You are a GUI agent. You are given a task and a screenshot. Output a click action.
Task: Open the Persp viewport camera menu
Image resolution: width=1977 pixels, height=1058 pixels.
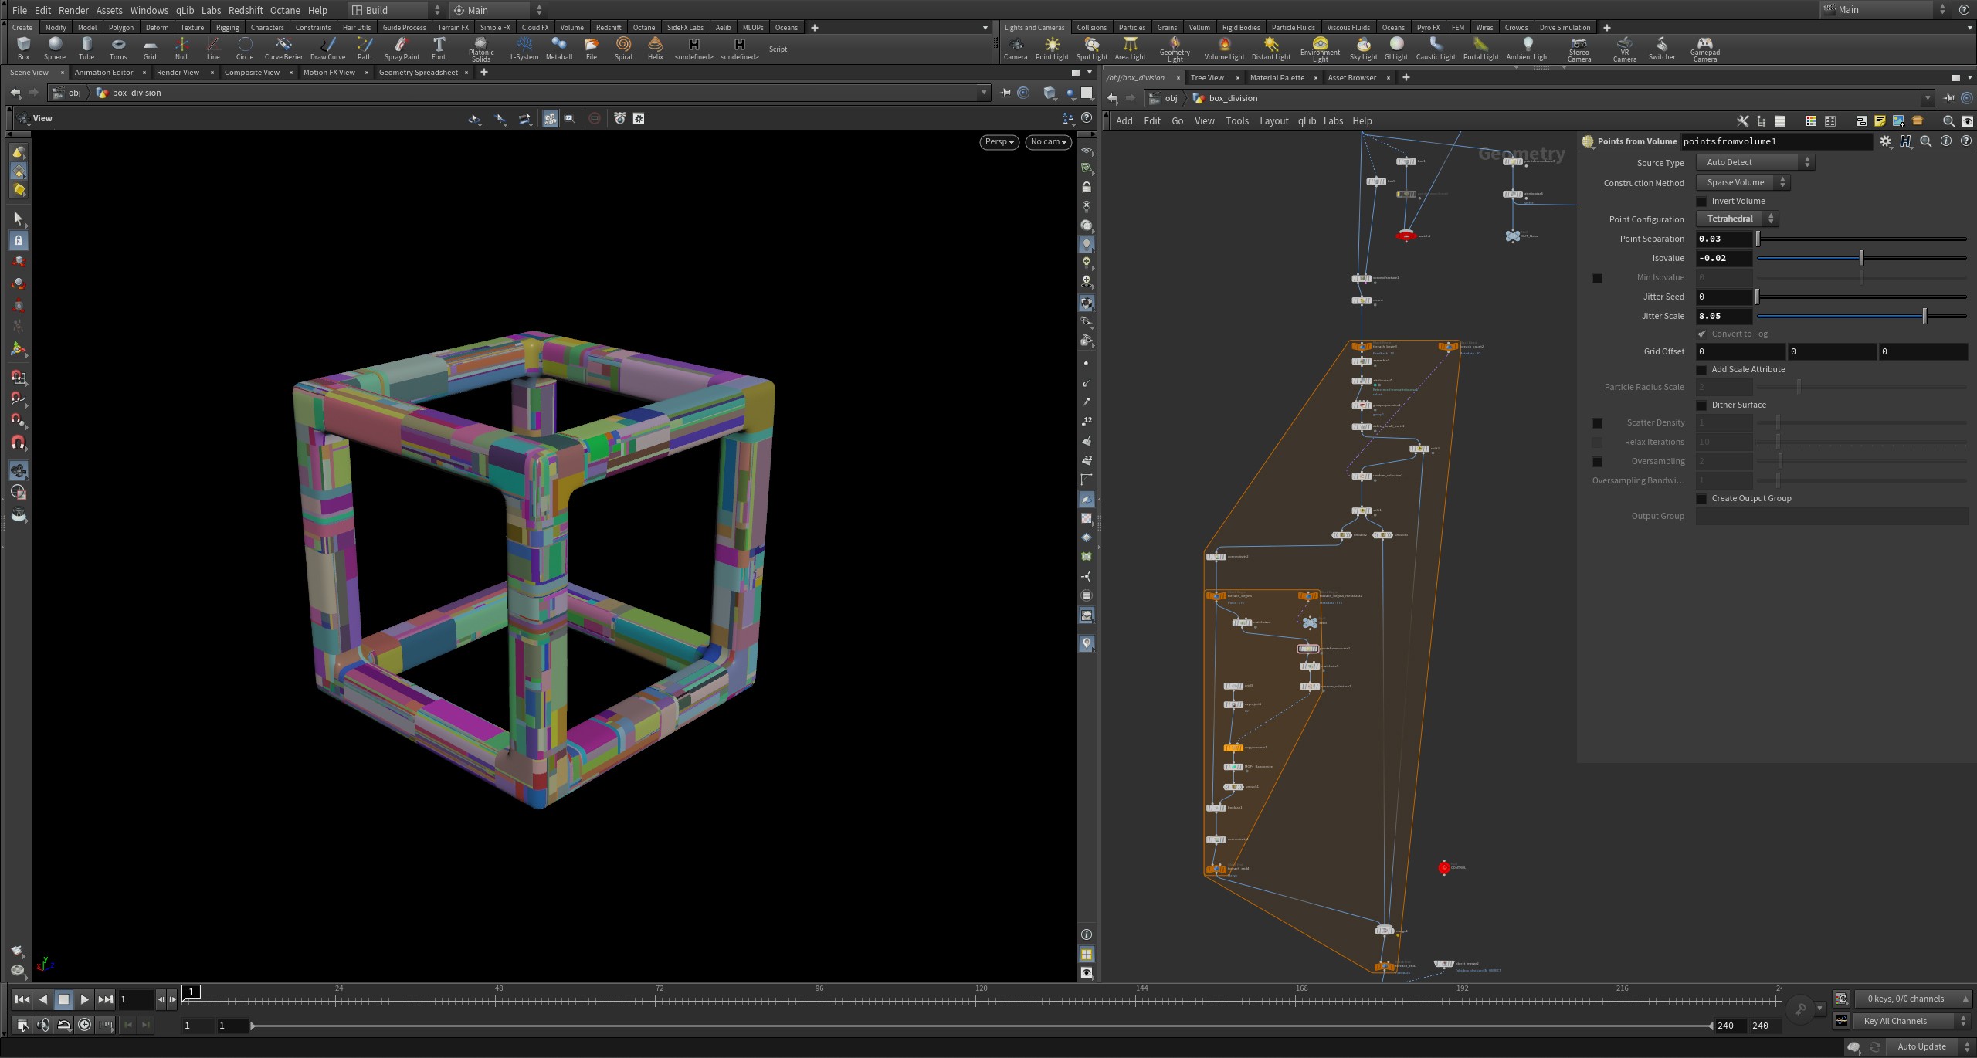999,142
